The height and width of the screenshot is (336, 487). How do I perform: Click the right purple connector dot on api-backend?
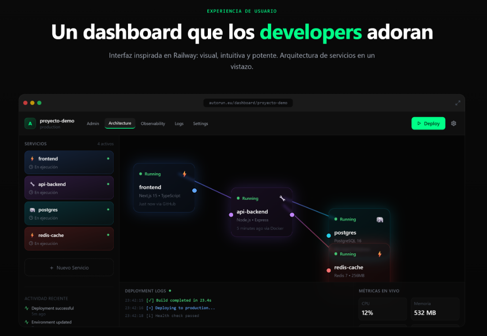pyautogui.click(x=292, y=215)
